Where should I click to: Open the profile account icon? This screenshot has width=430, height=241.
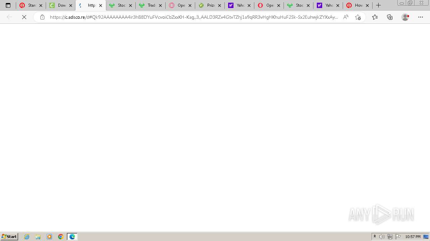pos(405,17)
